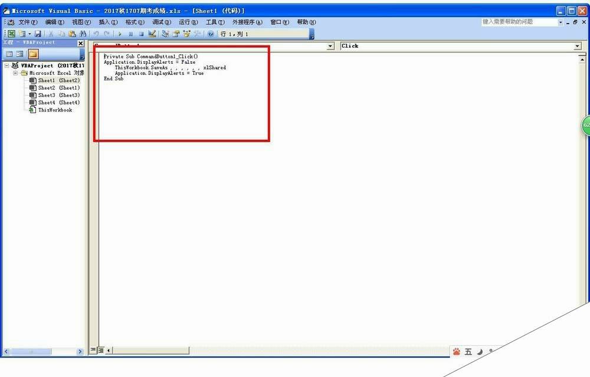Run the Sub with the play icon
This screenshot has width=590, height=377.
(x=120, y=34)
